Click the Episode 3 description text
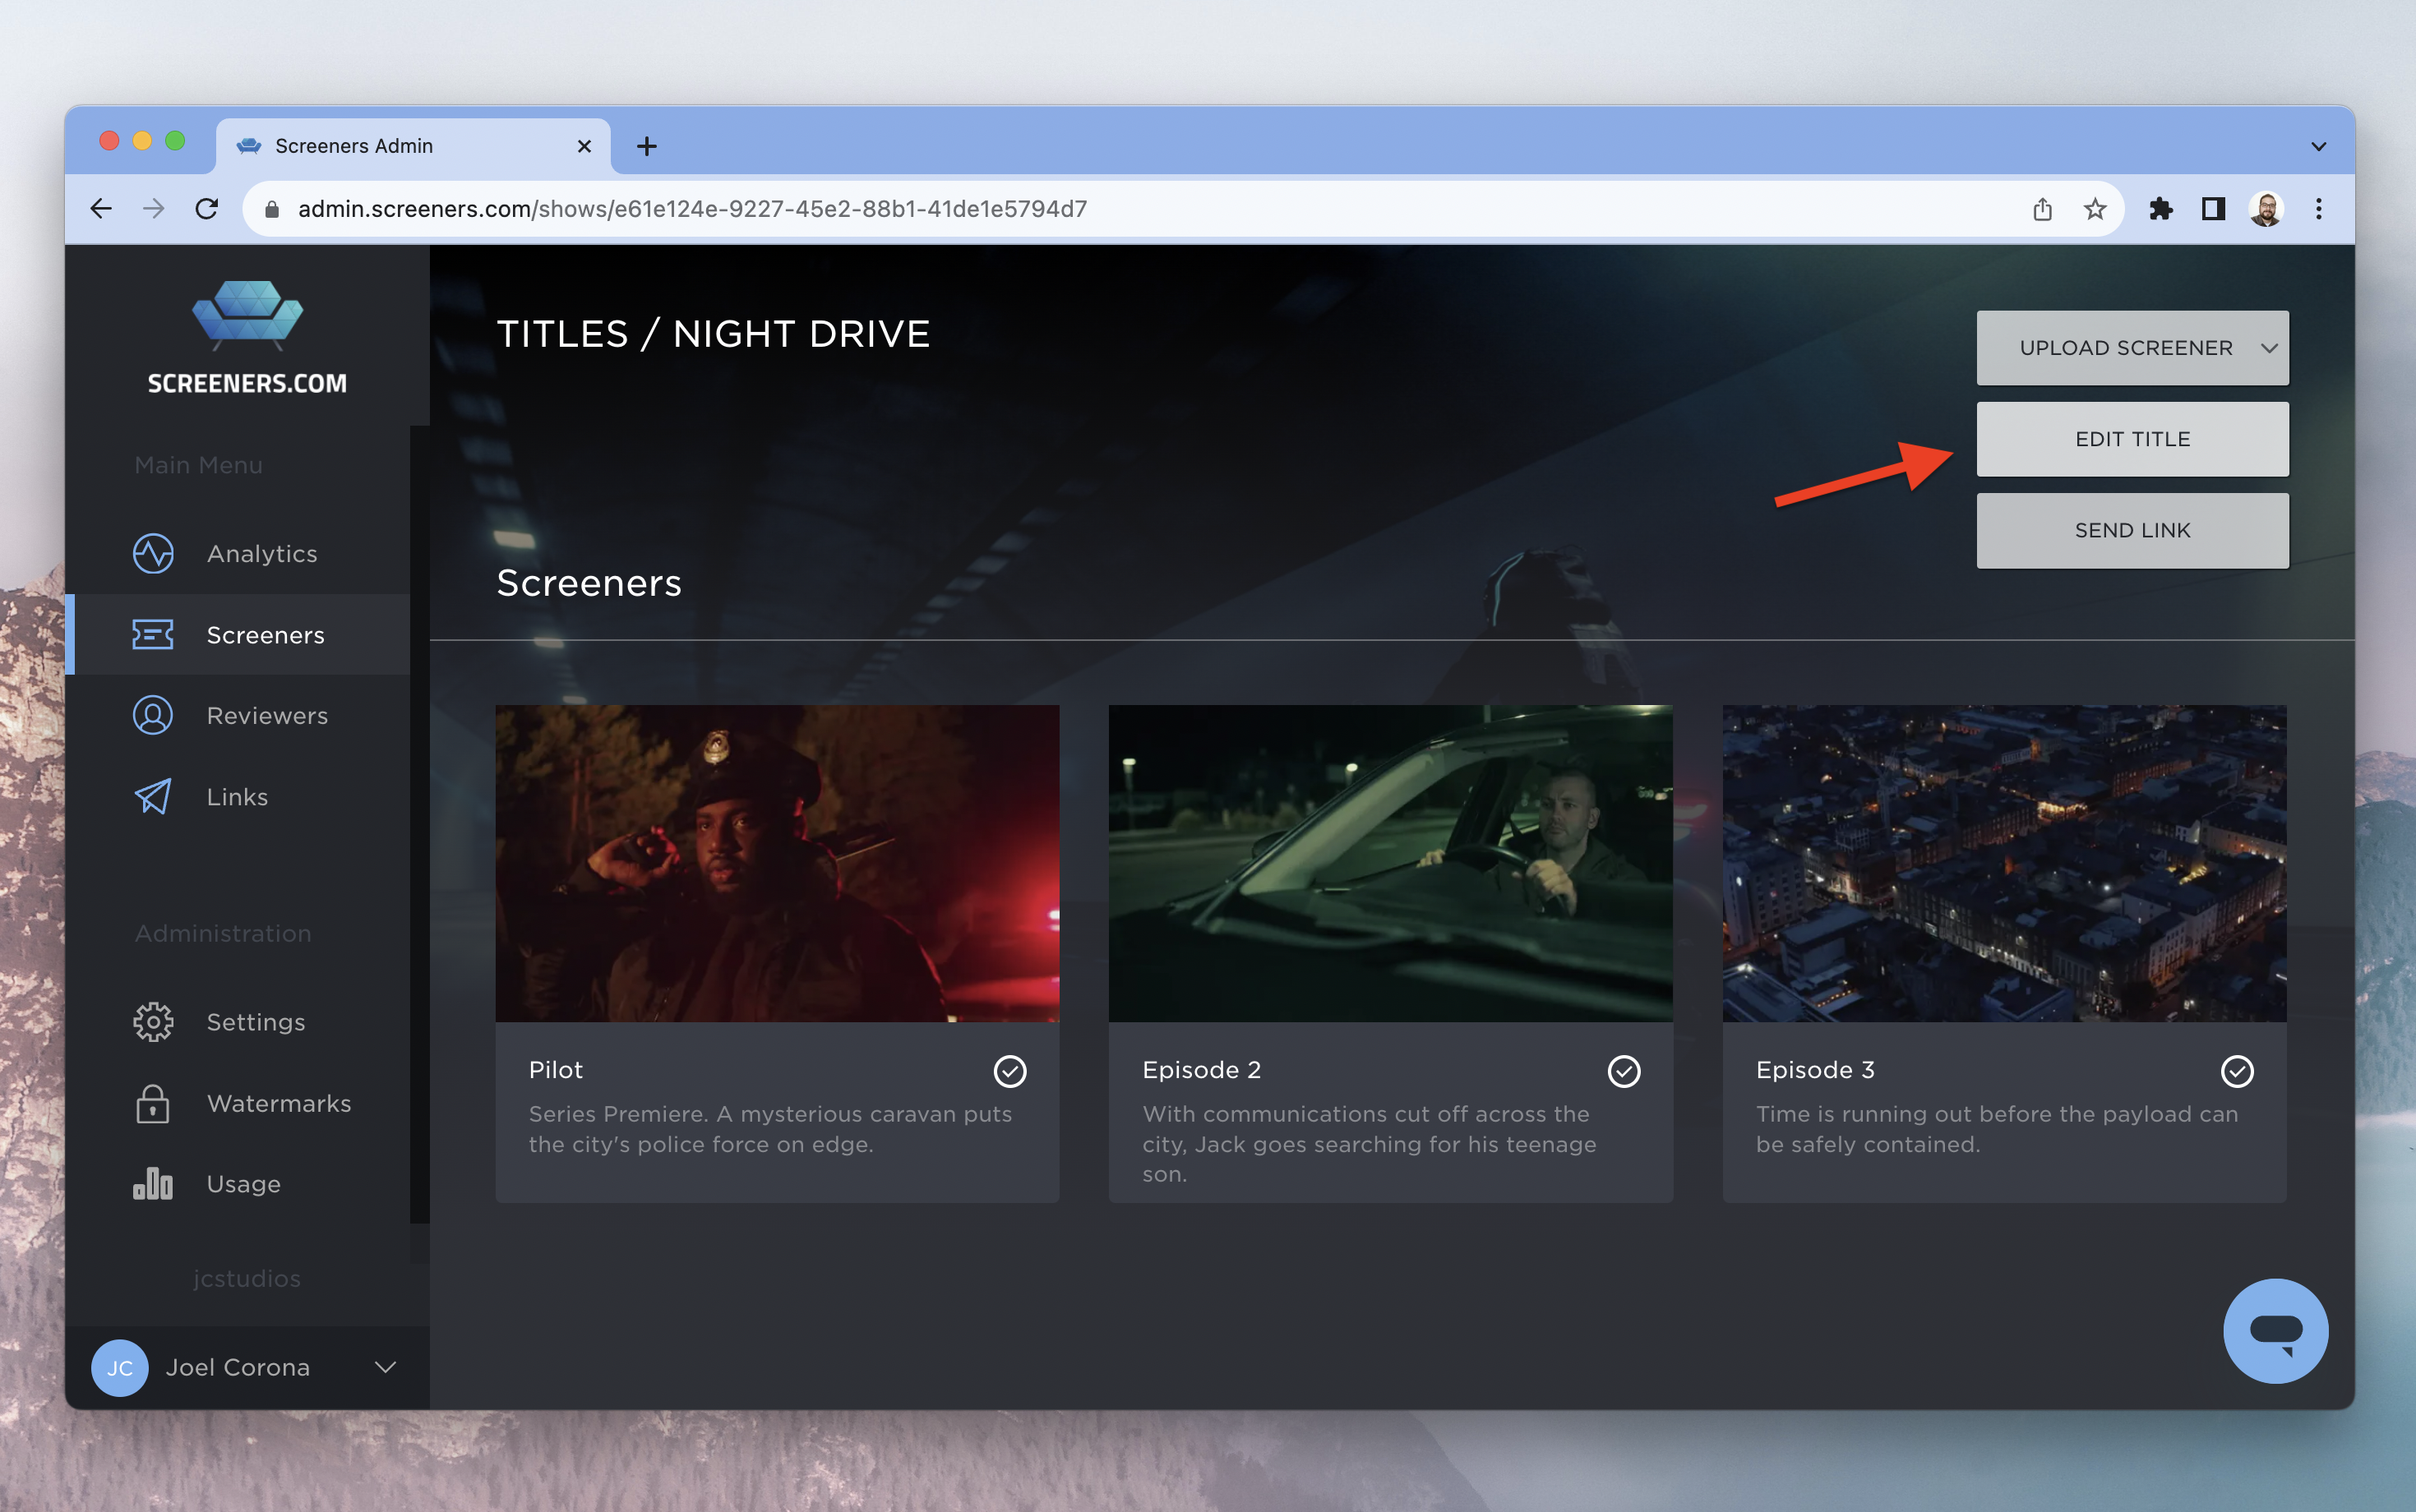 pyautogui.click(x=1997, y=1129)
